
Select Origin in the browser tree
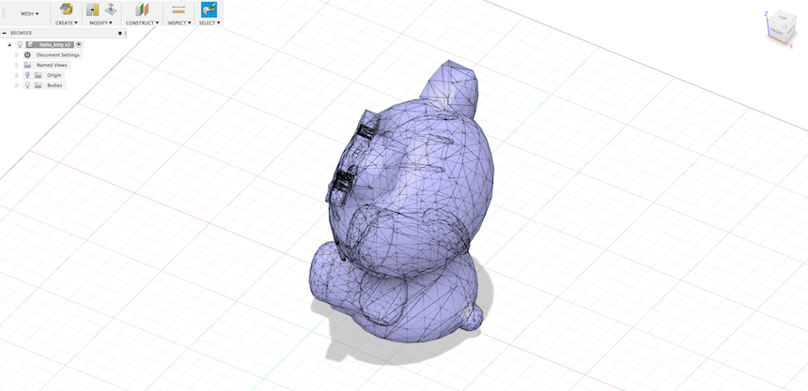point(54,75)
